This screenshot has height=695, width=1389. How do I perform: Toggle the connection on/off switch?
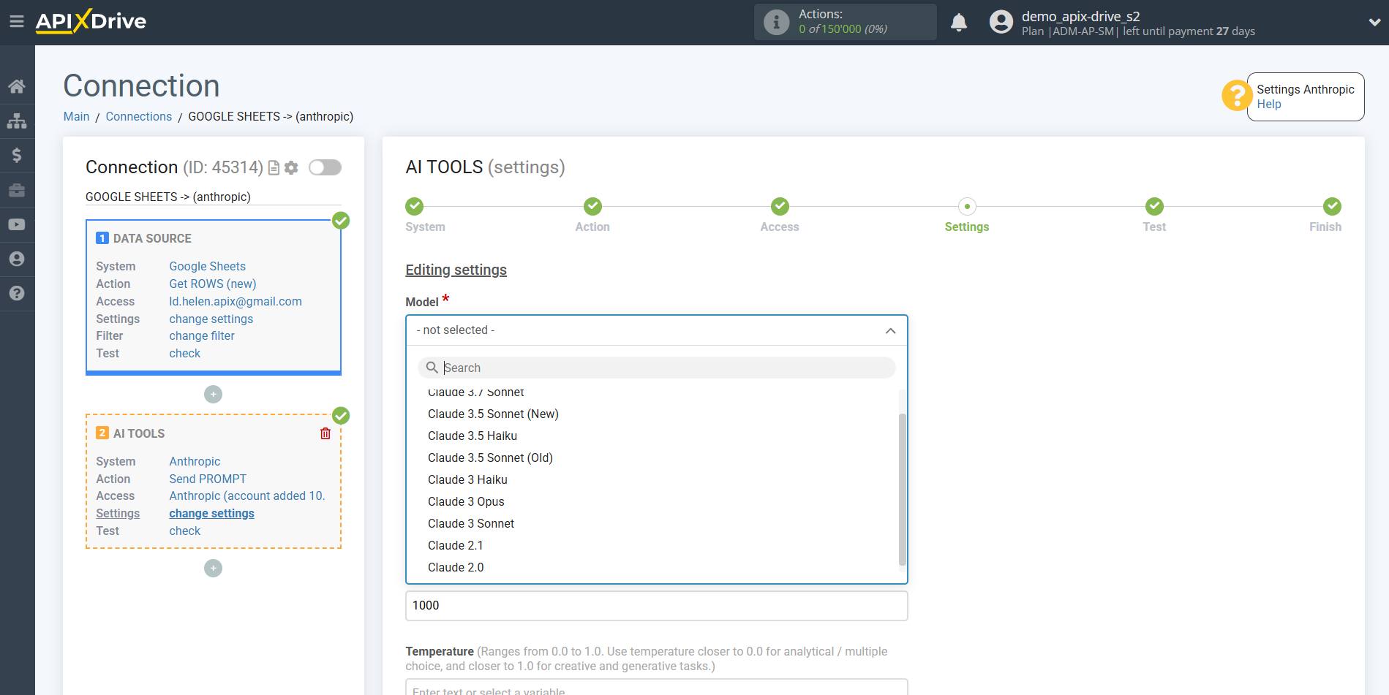click(325, 167)
